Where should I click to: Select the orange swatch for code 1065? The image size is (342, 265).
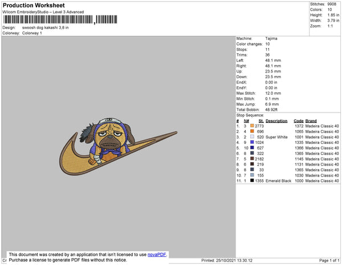(252, 131)
